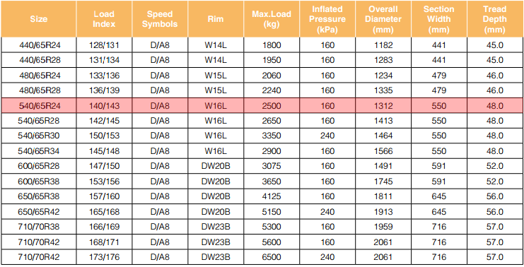Select the Rim column header
This screenshot has height=267, width=524.
click(216, 19)
